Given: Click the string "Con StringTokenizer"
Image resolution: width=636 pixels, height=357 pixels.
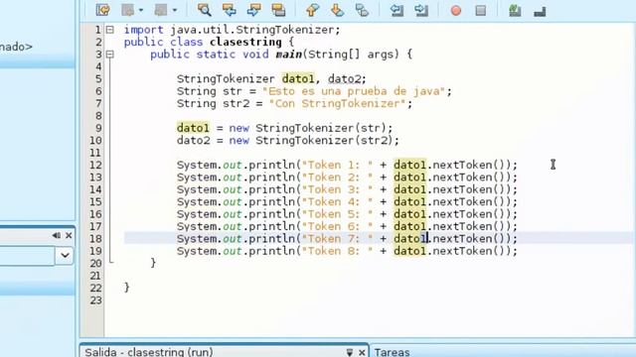Looking at the screenshot, I should 338,103.
